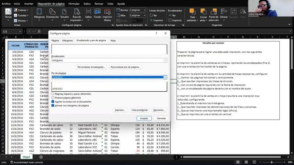Screen dimensions: 294x165
Task: Switch to Page Layout view in the status bar
Action: pos(246,162)
